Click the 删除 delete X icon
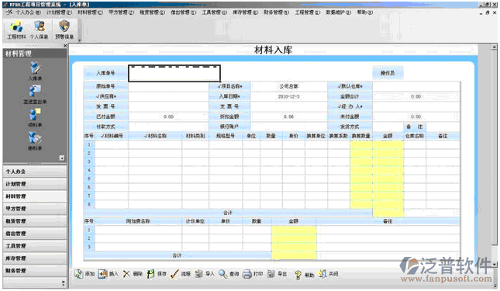Image resolution: width=500 pixels, height=291 pixels. pyautogui.click(x=126, y=274)
